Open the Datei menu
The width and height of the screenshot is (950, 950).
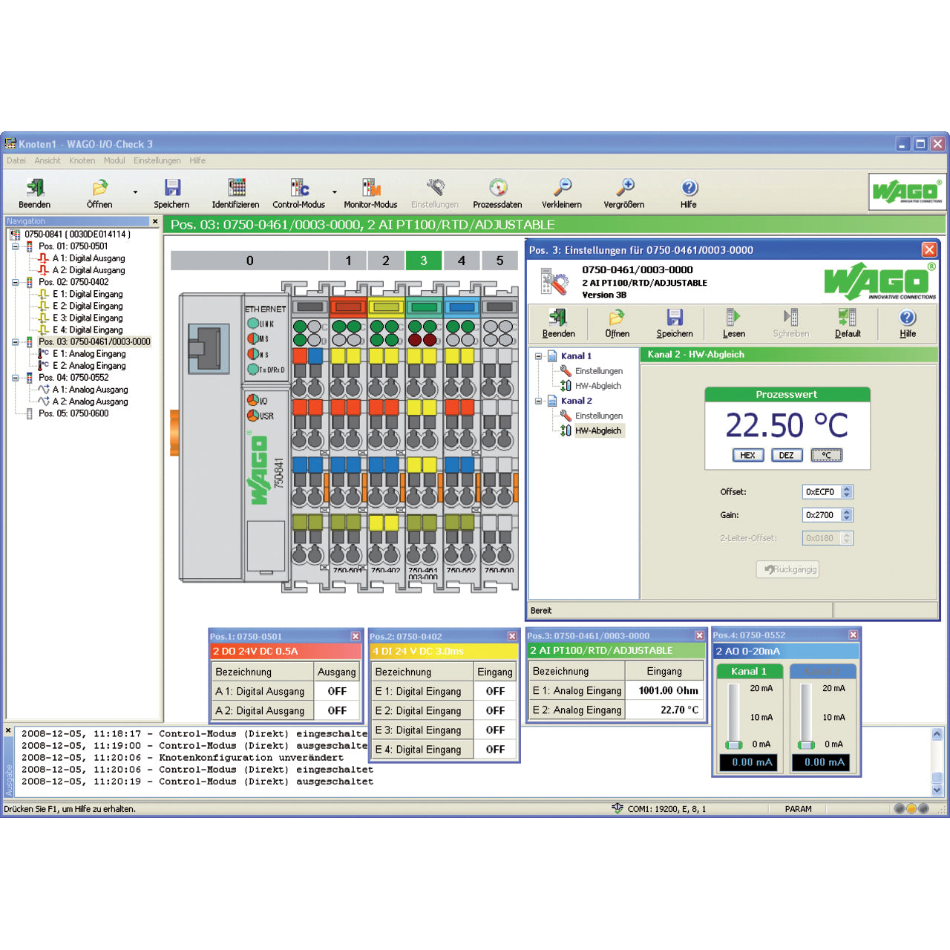click(16, 160)
